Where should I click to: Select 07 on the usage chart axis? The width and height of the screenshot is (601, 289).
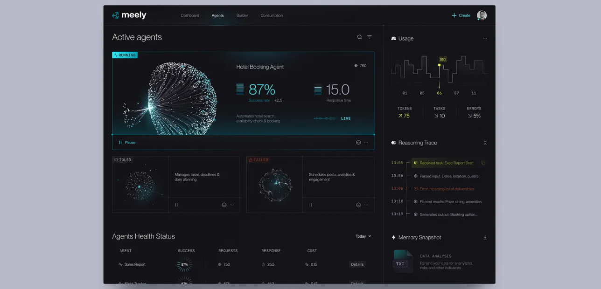tap(456, 93)
